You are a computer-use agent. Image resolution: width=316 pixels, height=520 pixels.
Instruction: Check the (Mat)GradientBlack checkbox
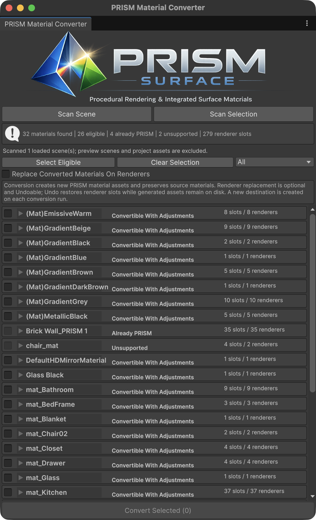click(x=8, y=243)
